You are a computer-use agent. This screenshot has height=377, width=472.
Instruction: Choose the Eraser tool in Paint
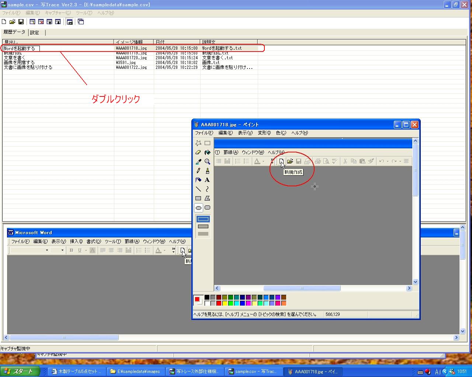(x=198, y=152)
